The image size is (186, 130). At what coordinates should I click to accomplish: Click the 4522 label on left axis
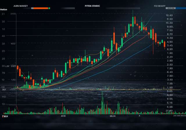click(x=13, y=44)
